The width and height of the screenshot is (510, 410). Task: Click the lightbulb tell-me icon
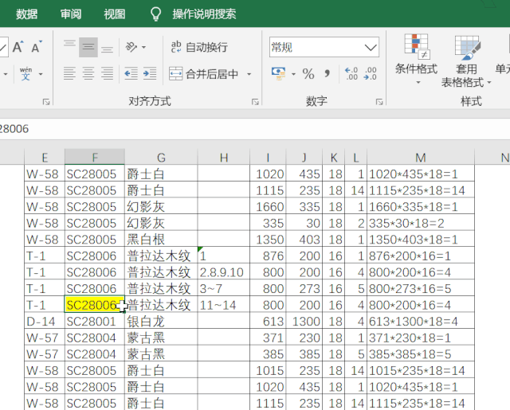(x=156, y=14)
